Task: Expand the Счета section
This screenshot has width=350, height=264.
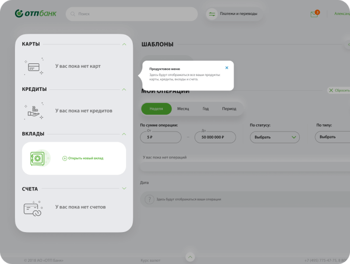Action: pyautogui.click(x=124, y=189)
